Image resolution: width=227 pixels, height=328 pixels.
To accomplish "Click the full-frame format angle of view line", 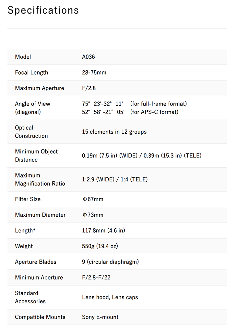I will 134,104.
